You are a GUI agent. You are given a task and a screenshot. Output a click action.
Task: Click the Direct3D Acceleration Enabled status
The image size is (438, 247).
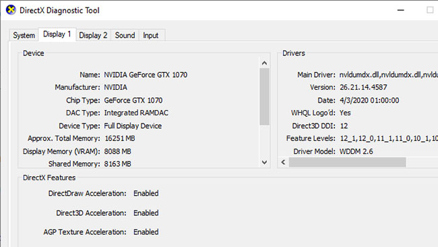(146, 213)
